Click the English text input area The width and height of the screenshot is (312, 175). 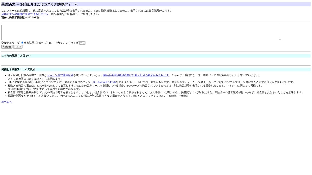(x=141, y=32)
